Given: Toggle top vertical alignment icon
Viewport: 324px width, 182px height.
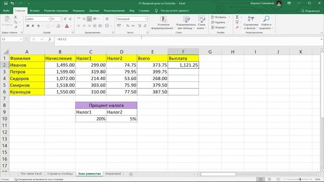Looking at the screenshot, I should 78,19.
